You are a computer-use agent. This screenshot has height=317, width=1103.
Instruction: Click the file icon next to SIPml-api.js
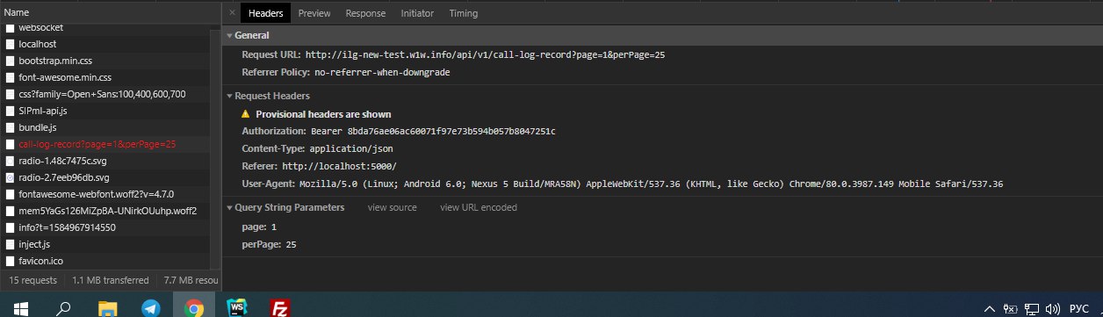tap(11, 111)
